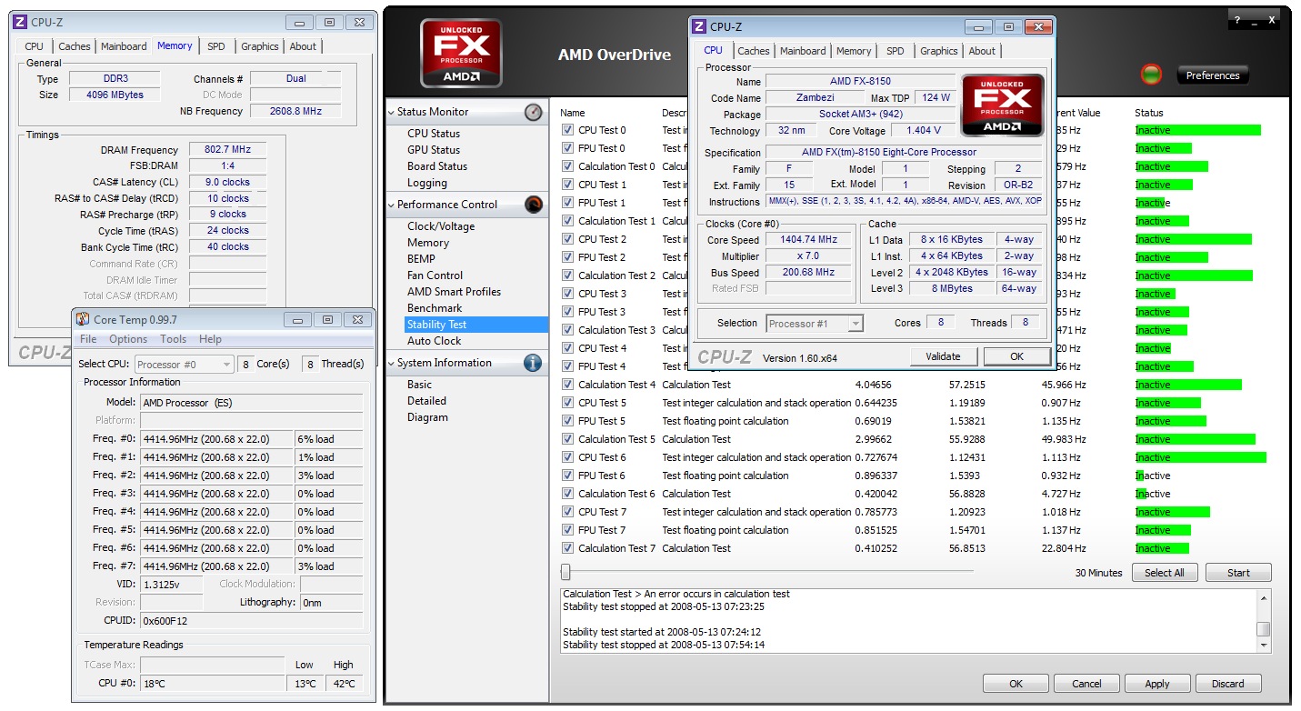This screenshot has width=1301, height=711.
Task: Open the Options menu in Core Temp
Action: (128, 339)
